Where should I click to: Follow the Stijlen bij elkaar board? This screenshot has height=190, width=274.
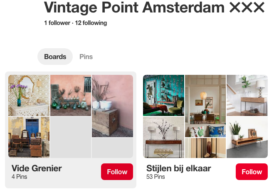[x=252, y=172]
